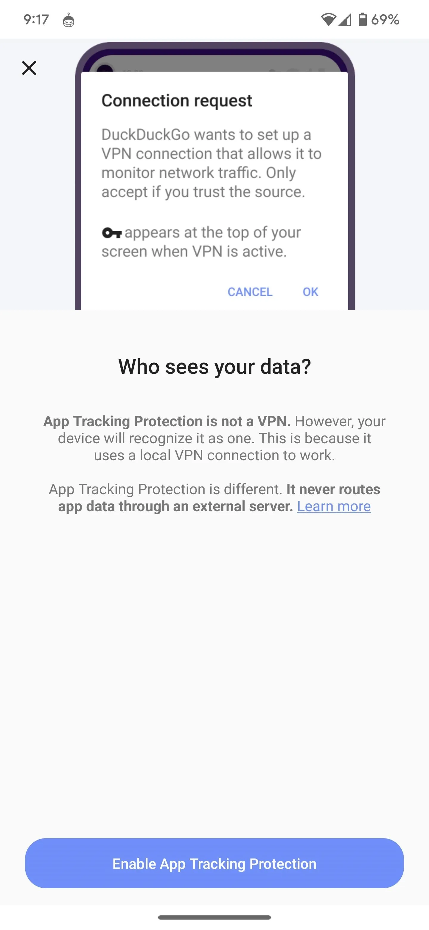The image size is (429, 930).
Task: Tap bold 'App Tracking Protection is not a VPN.' text
Action: (x=167, y=421)
